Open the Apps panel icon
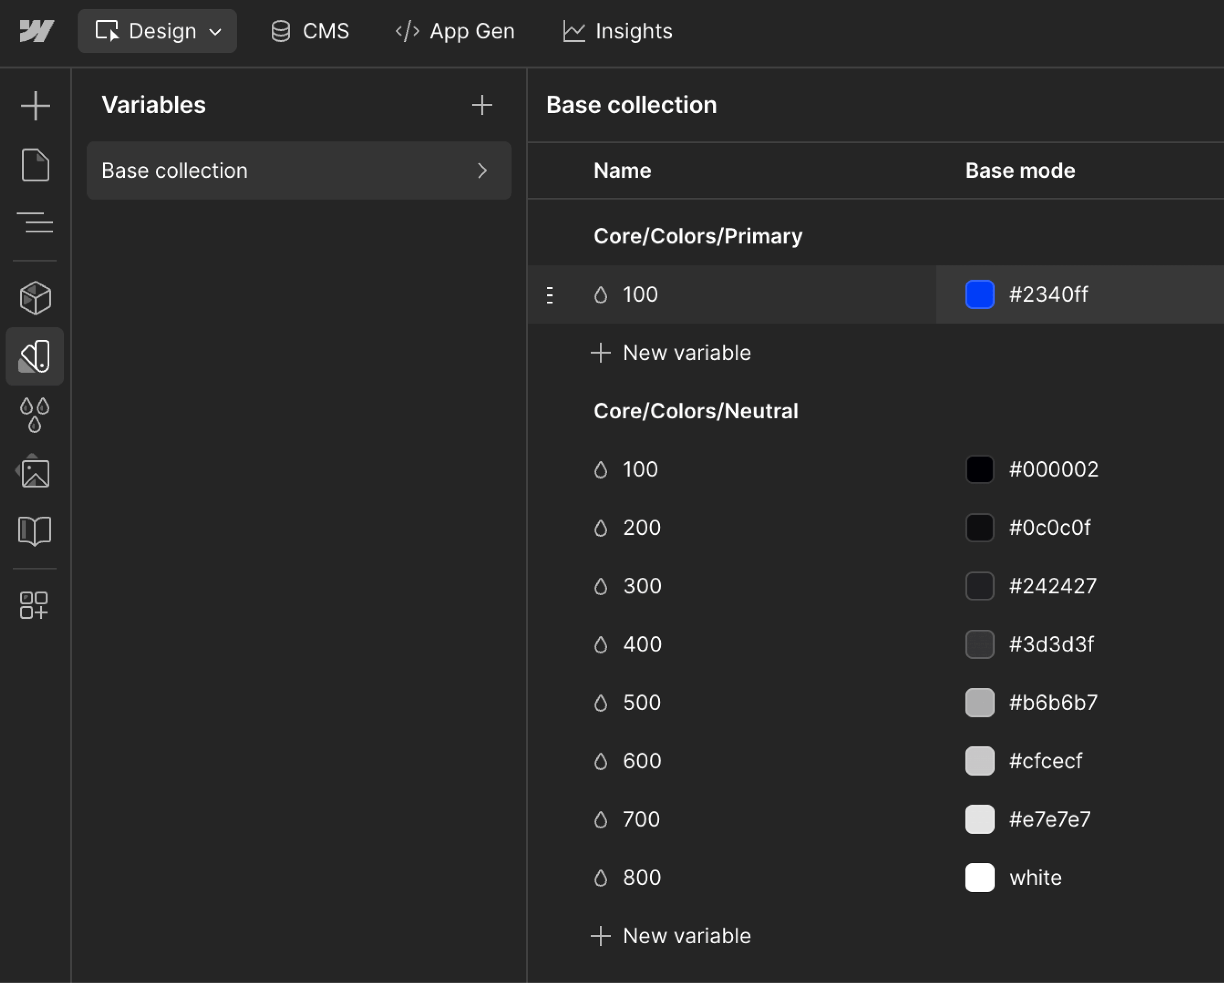The width and height of the screenshot is (1224, 983). (x=35, y=604)
